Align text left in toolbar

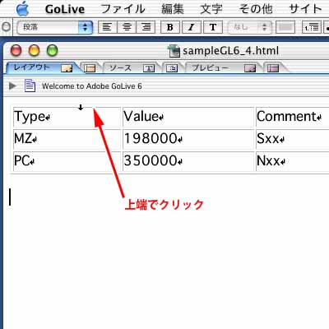107,27
